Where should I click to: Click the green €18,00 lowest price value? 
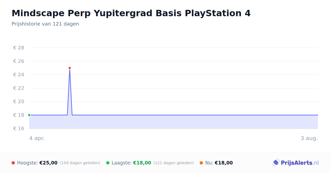(x=142, y=163)
